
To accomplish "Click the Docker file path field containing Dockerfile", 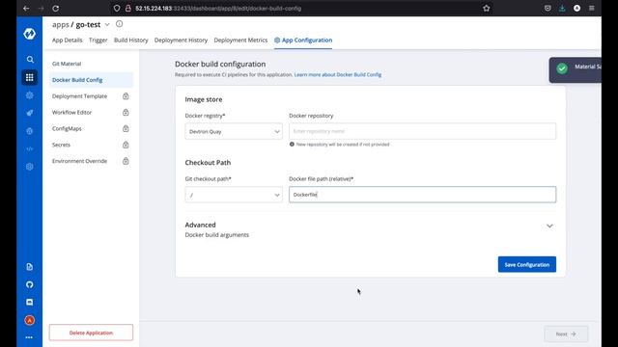I will (423, 195).
